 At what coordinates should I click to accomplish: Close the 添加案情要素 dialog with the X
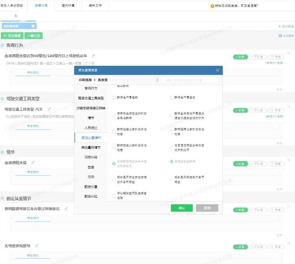(217, 70)
